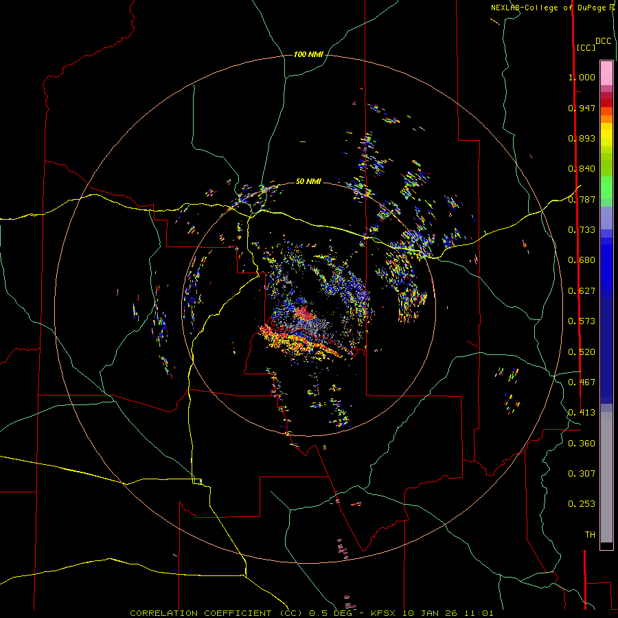The image size is (618, 618).
Task: Click the 0.733 scale value
Action: pyautogui.click(x=582, y=230)
